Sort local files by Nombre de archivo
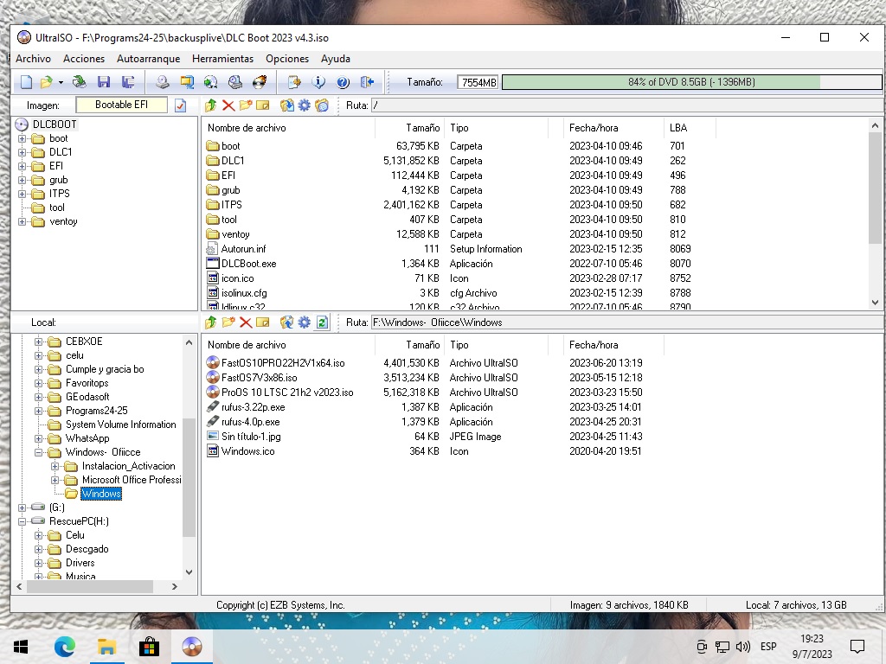886x664 pixels. [x=288, y=345]
